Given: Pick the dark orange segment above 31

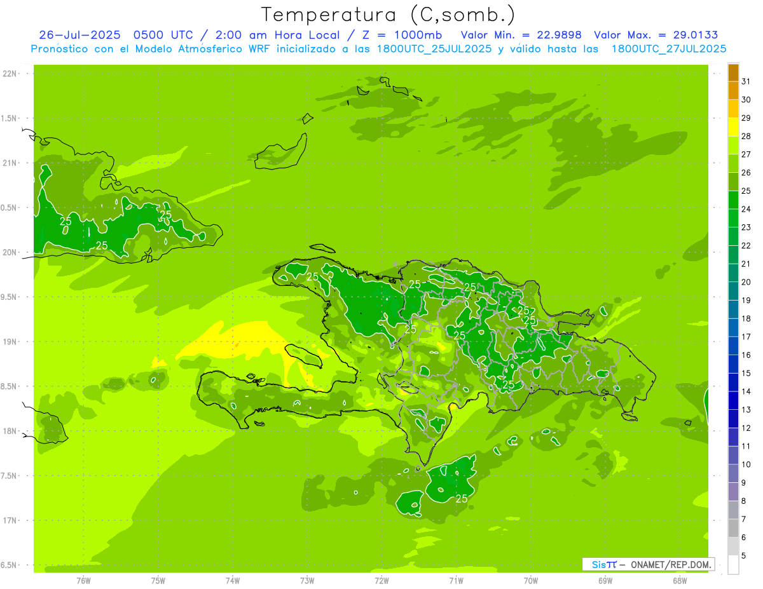Looking at the screenshot, I should (733, 72).
